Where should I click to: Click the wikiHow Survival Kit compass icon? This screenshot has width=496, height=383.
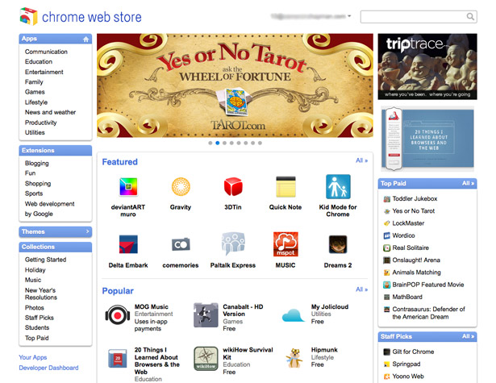tap(206, 358)
